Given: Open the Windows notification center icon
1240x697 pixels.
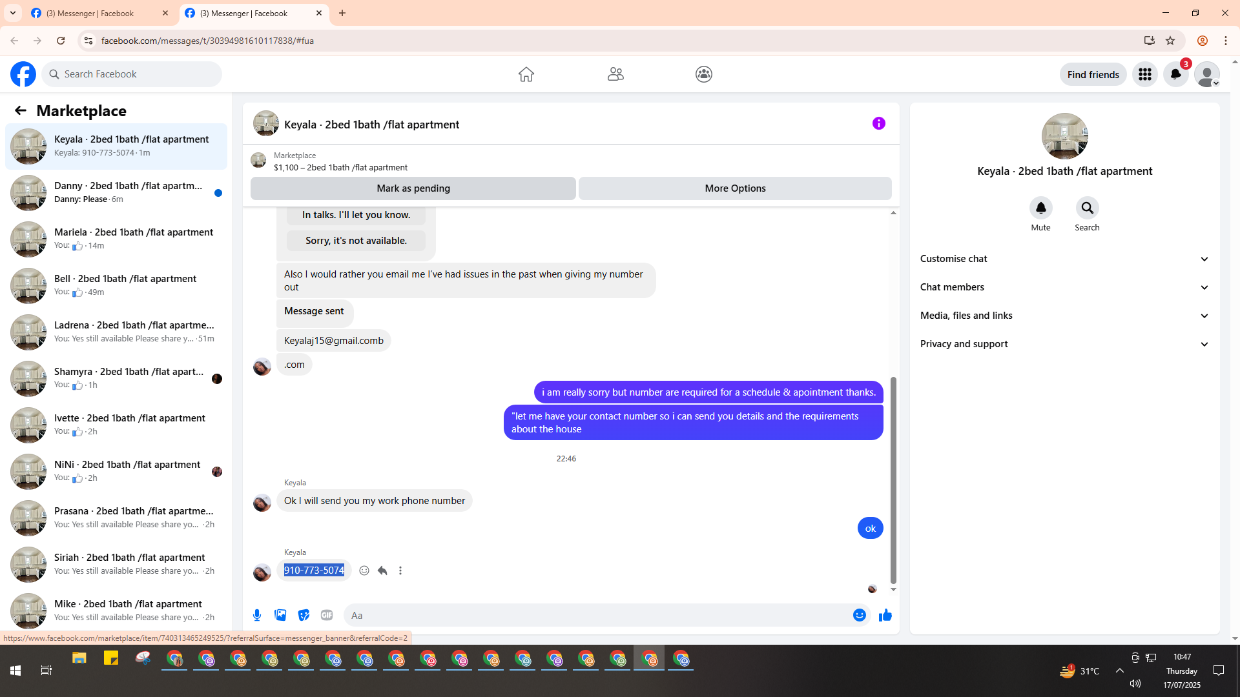Looking at the screenshot, I should tap(1219, 671).
